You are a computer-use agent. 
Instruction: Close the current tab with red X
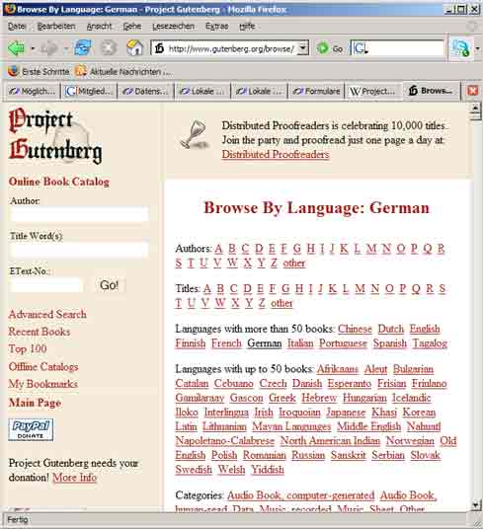pyautogui.click(x=472, y=91)
